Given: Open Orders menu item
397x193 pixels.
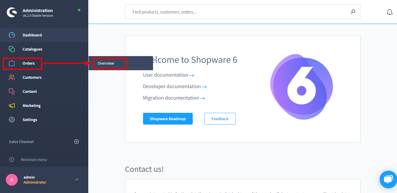Looking at the screenshot, I should [x=44, y=63].
